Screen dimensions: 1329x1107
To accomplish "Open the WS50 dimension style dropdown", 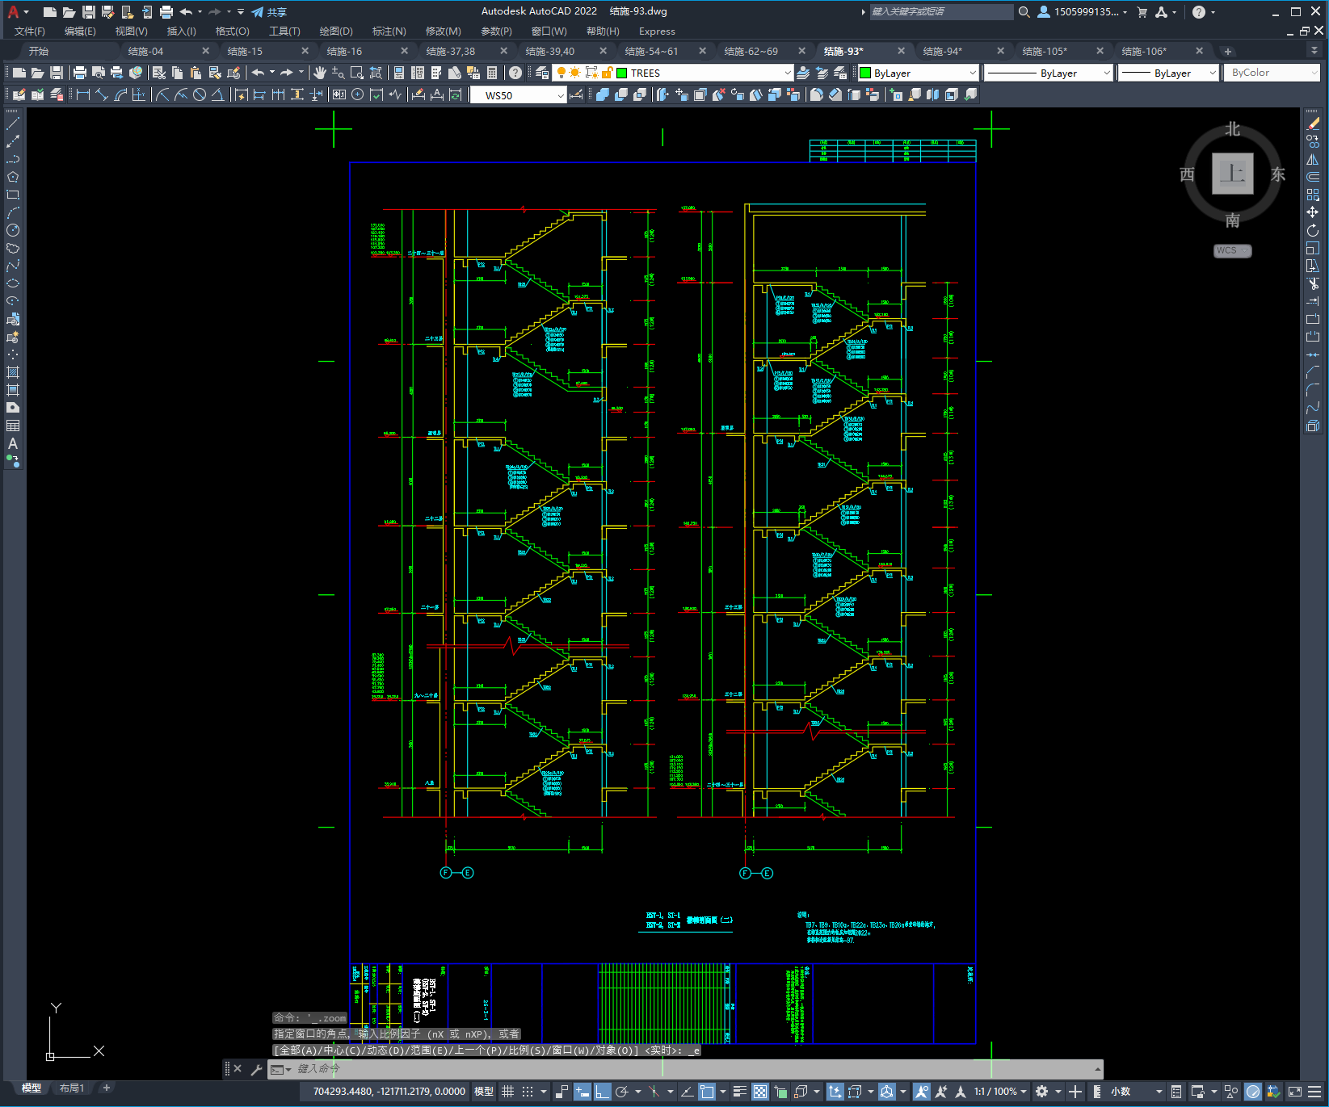I will tap(560, 95).
